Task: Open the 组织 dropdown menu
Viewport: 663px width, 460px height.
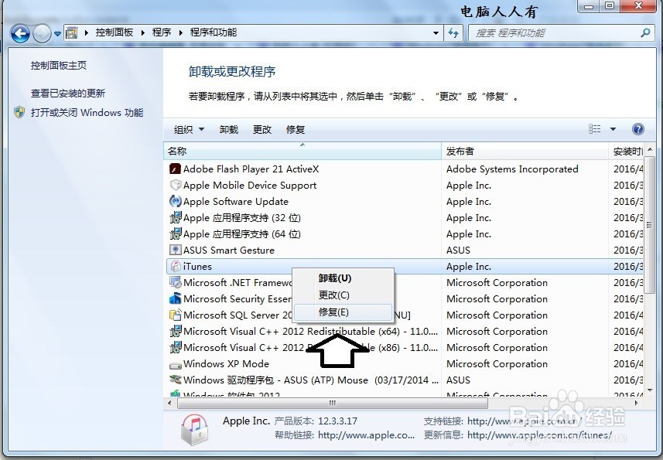Action: coord(189,130)
